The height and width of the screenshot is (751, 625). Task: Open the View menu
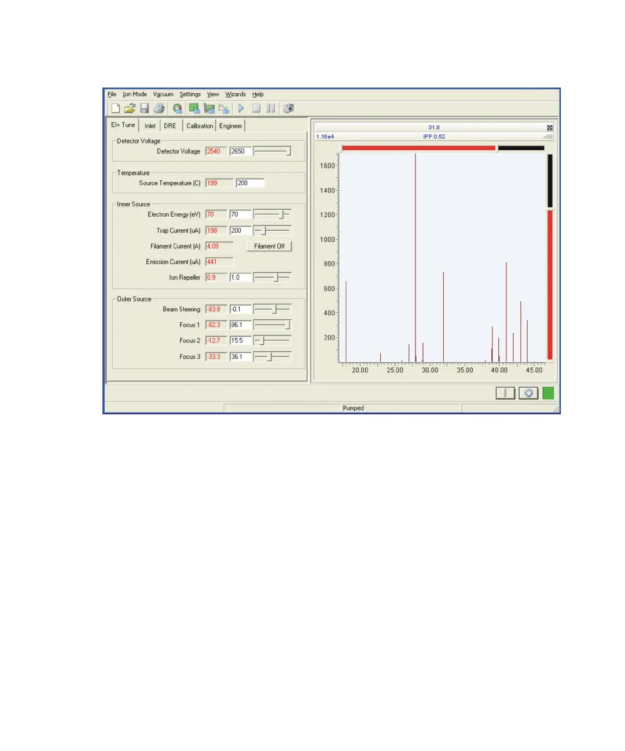click(x=213, y=94)
